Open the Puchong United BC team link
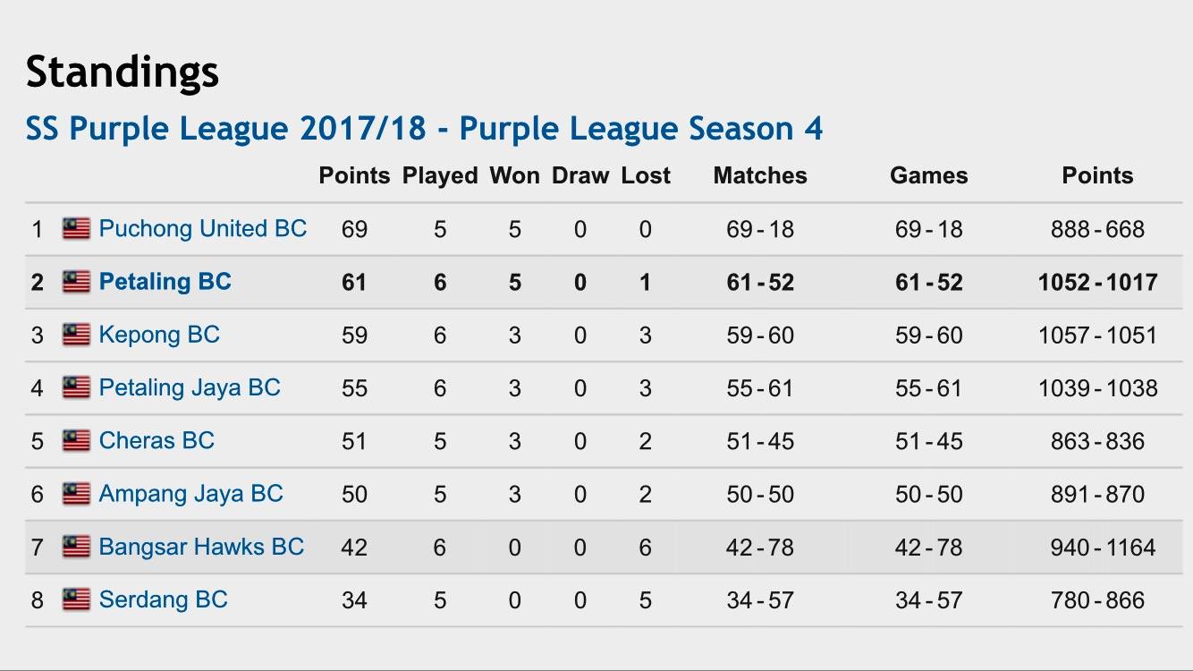The width and height of the screenshot is (1193, 671). tap(203, 229)
